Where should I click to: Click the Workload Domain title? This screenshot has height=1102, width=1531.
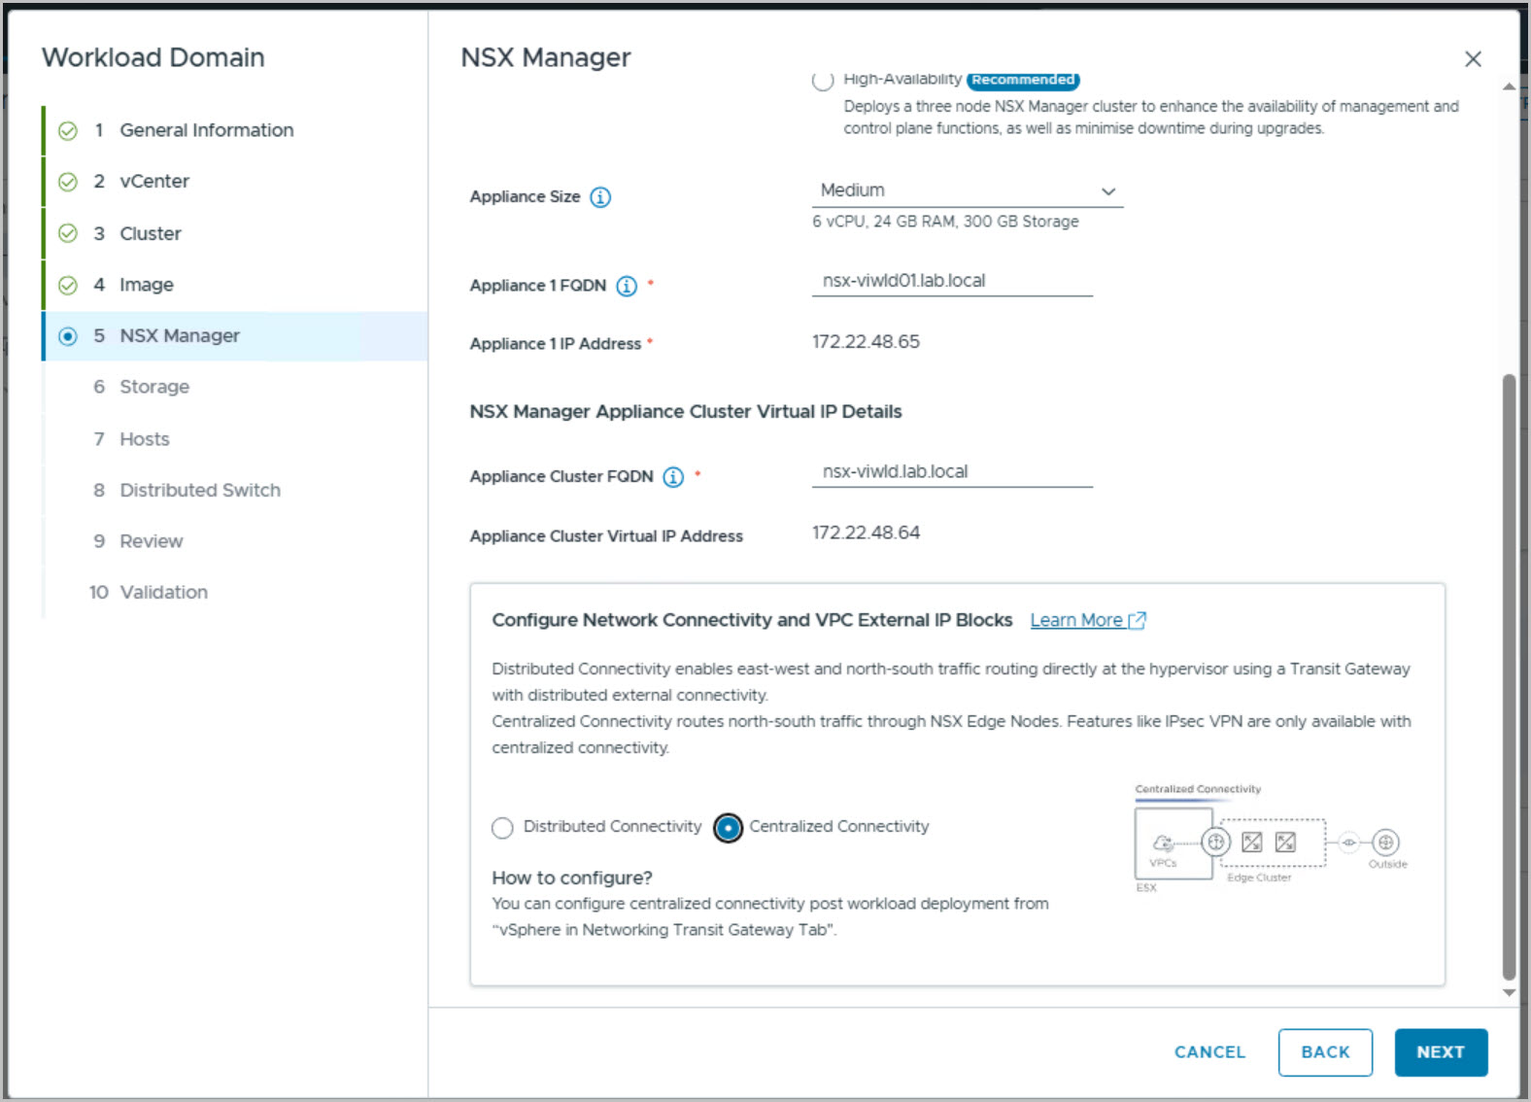pos(153,58)
